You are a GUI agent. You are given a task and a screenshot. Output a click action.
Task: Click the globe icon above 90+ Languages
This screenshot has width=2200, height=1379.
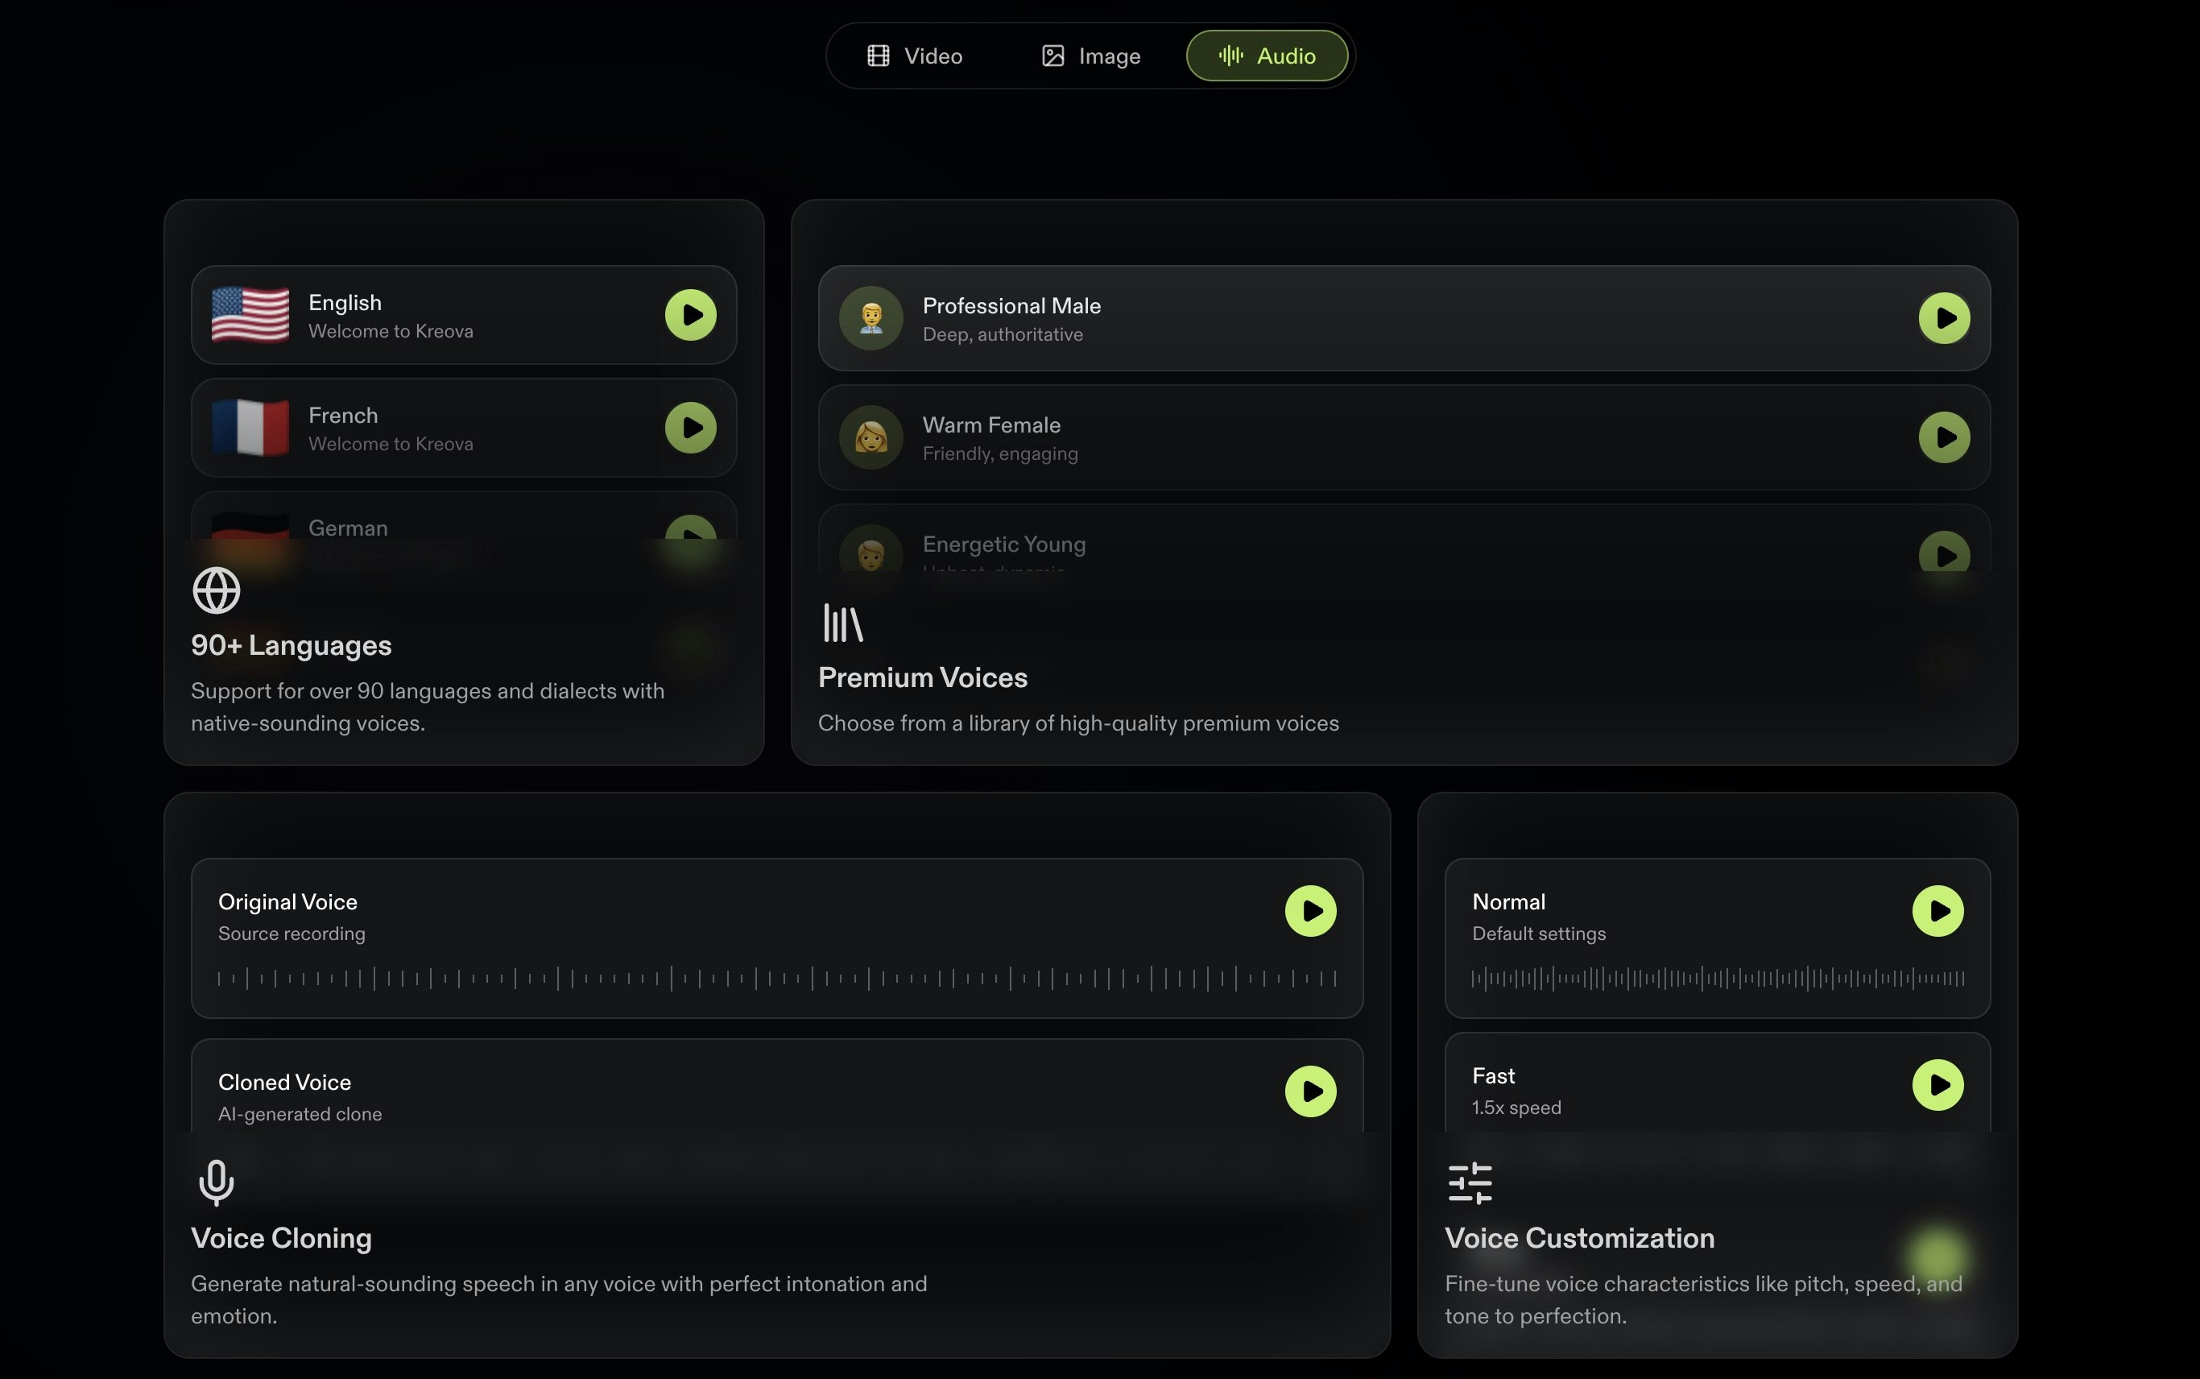(x=216, y=590)
